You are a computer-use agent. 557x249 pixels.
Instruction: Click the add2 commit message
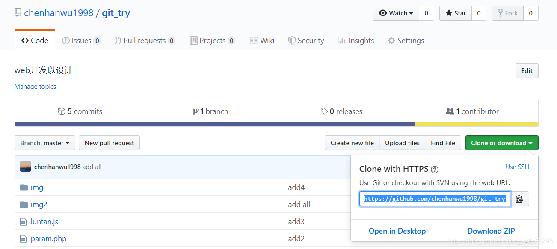click(x=296, y=239)
